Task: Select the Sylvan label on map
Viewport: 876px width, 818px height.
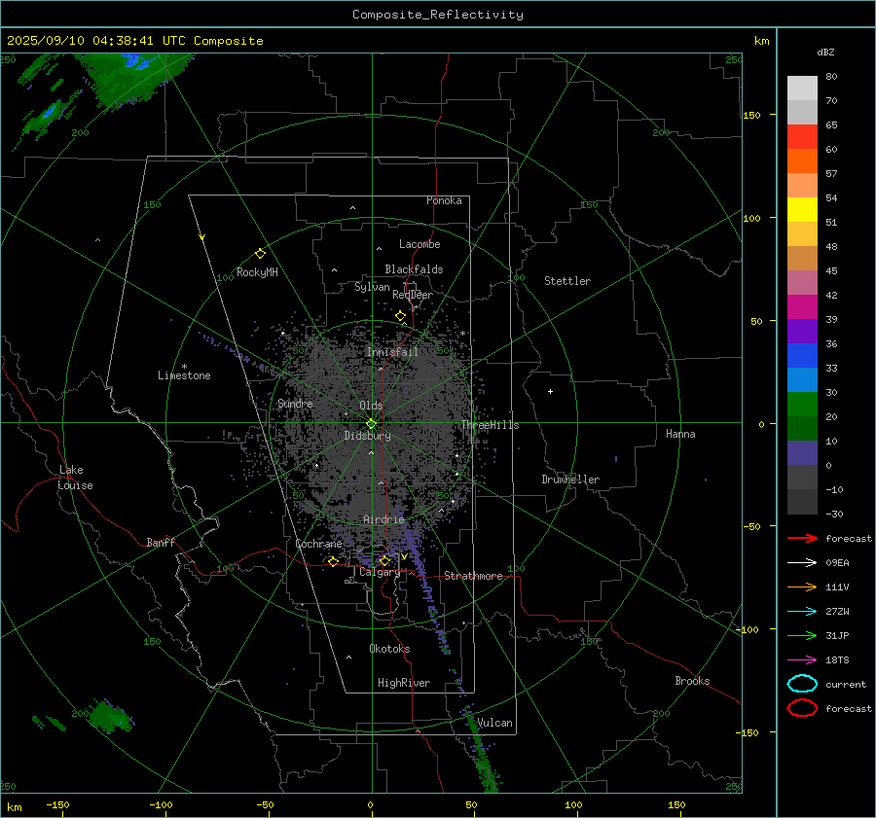Action: click(372, 287)
